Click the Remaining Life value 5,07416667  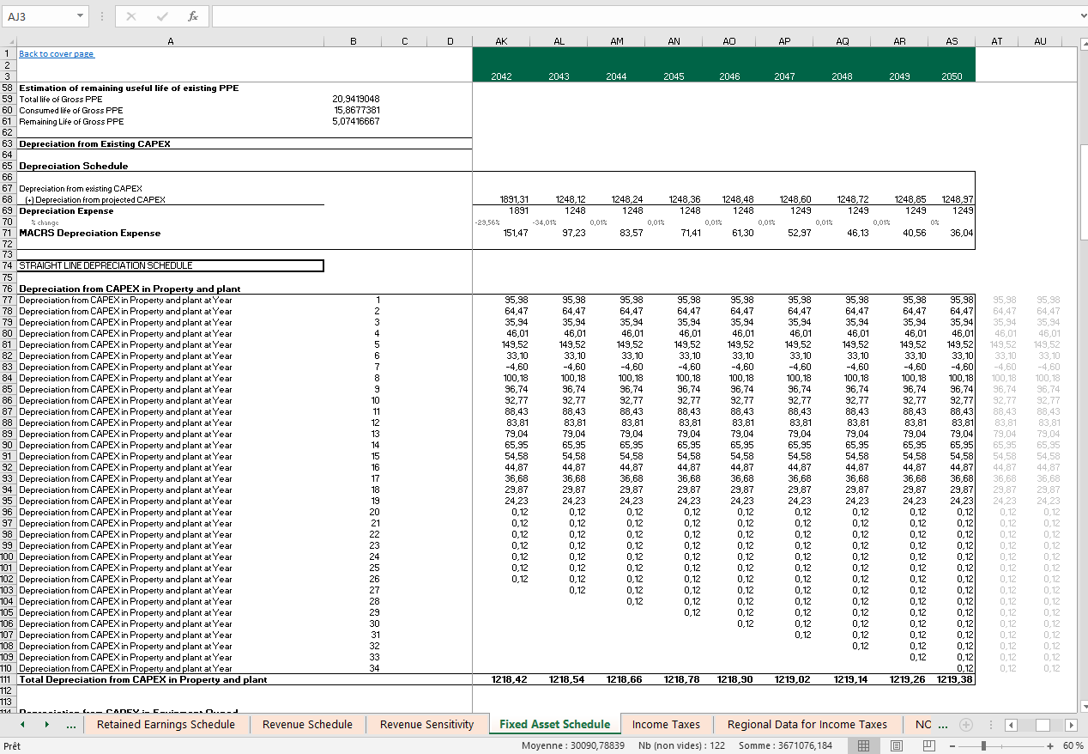tap(356, 121)
